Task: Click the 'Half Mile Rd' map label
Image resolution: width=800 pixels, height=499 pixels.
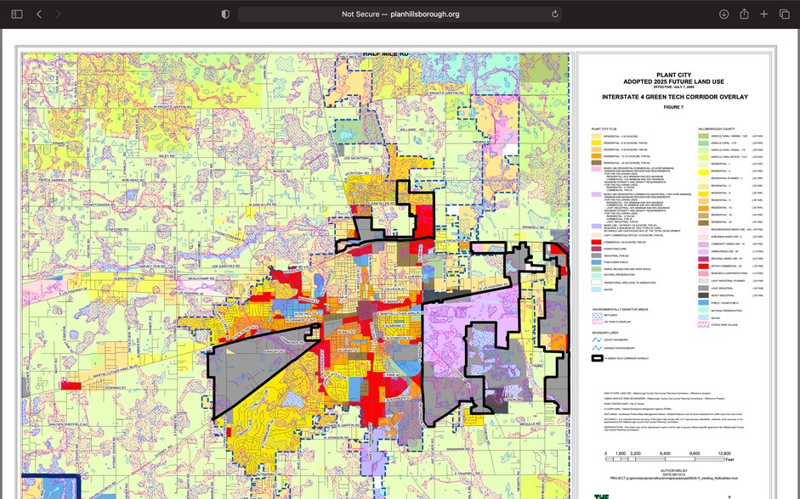Action: (x=383, y=54)
